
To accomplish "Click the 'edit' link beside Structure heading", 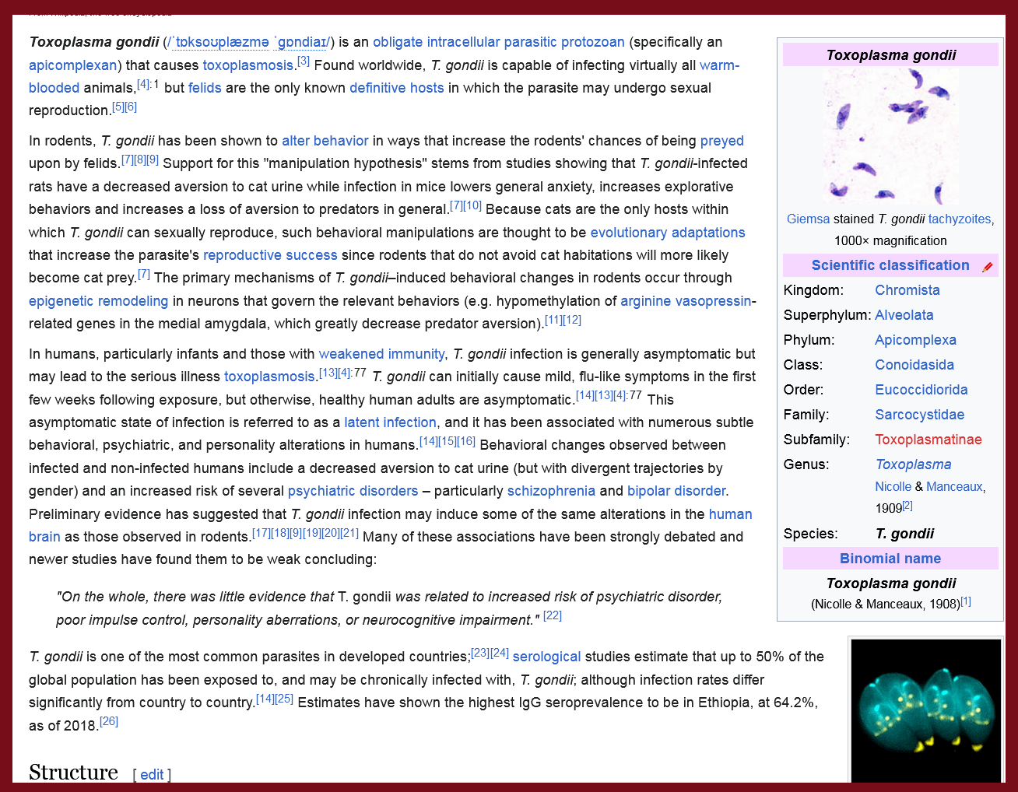I will click(152, 775).
